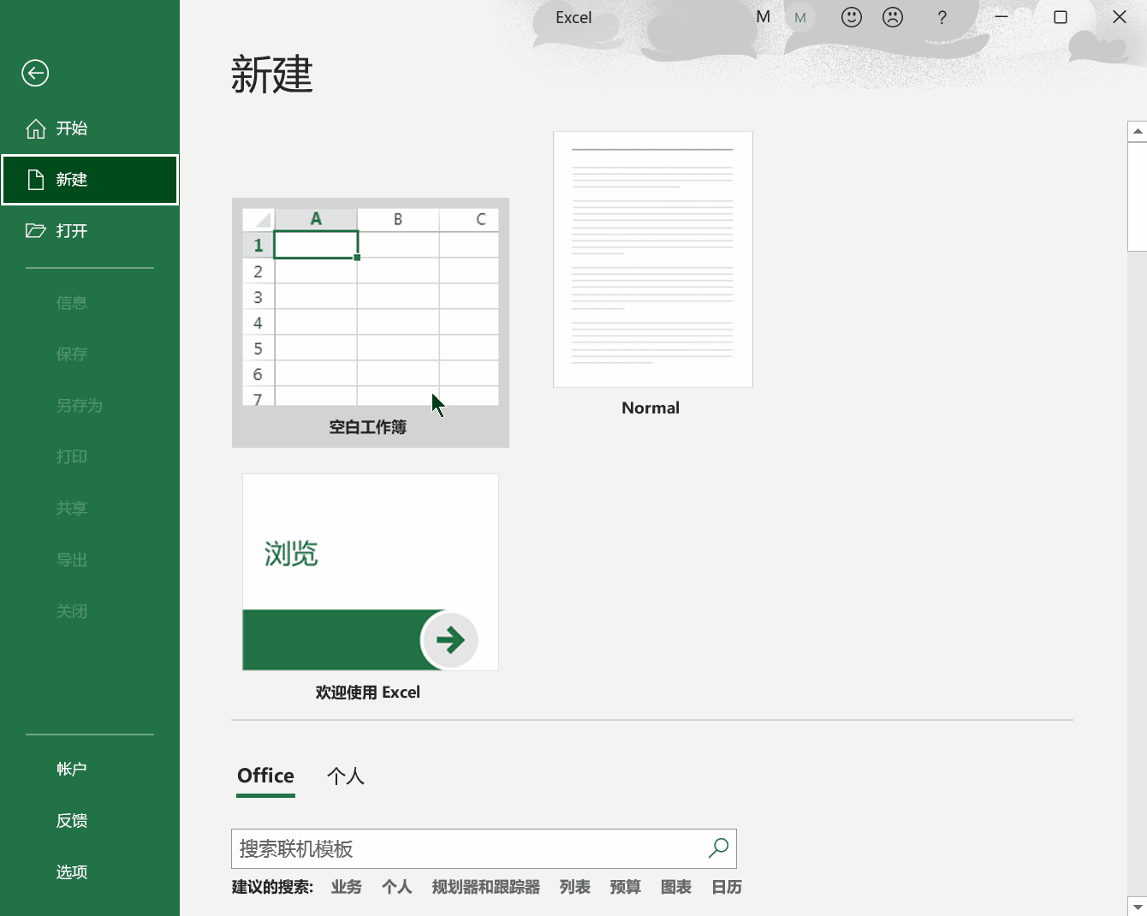
Task: Click the magnifier search icon
Action: pos(718,848)
